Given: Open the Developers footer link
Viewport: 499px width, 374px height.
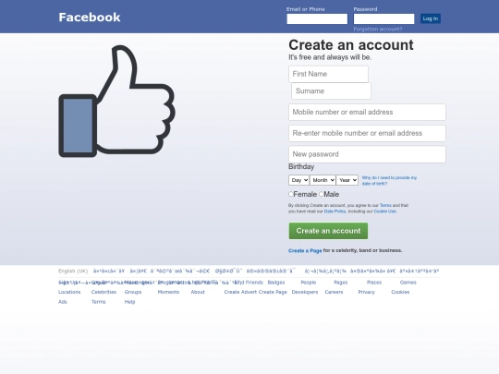Looking at the screenshot, I should coord(305,292).
